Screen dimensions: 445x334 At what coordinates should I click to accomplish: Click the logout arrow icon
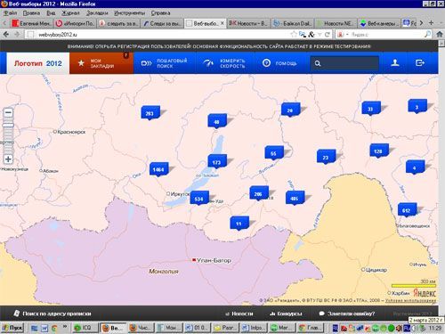(x=420, y=63)
